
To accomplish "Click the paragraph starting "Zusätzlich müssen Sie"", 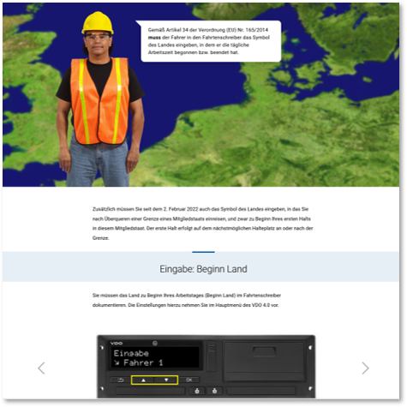I will coord(203,224).
